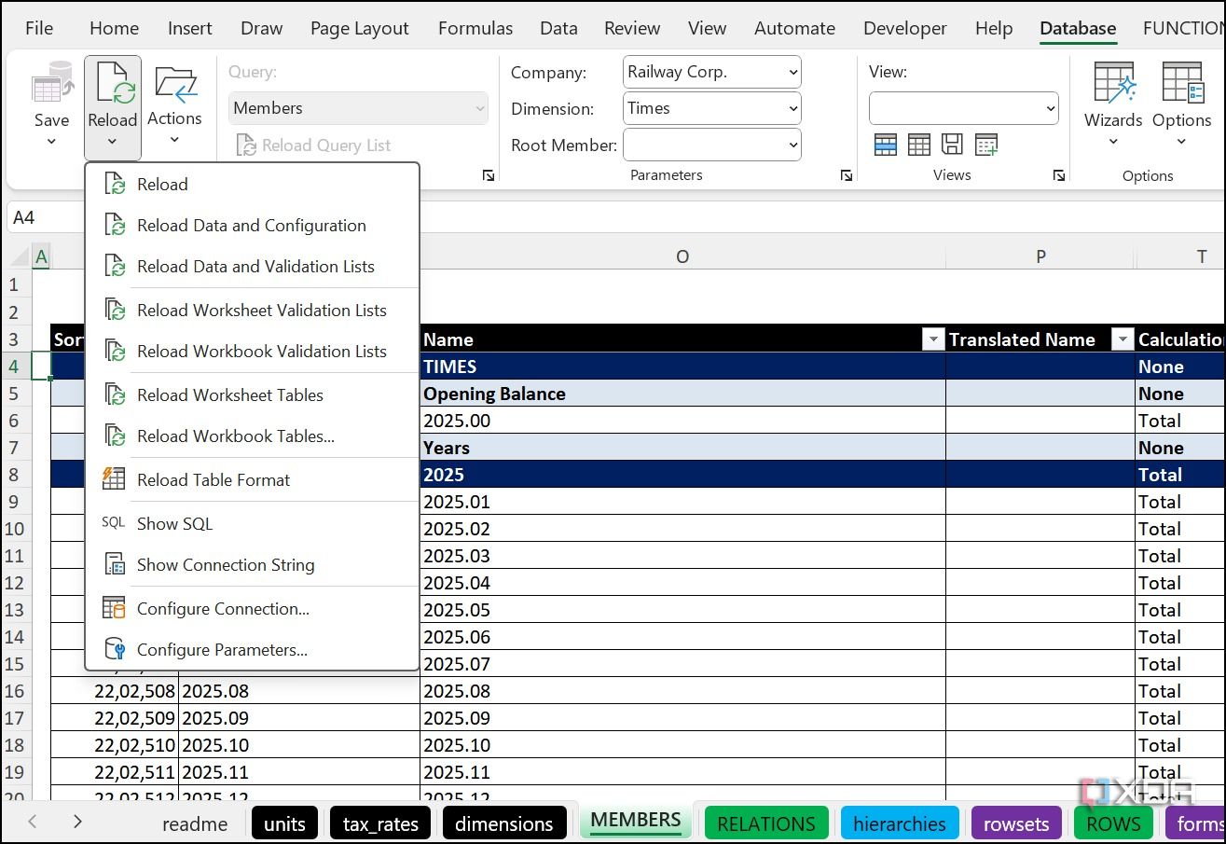Image resolution: width=1226 pixels, height=844 pixels.
Task: Choose Reload Data and Validation Lists
Action: point(252,266)
